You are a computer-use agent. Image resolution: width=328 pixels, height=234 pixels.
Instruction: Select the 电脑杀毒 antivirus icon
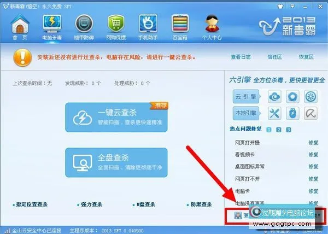tap(52, 27)
